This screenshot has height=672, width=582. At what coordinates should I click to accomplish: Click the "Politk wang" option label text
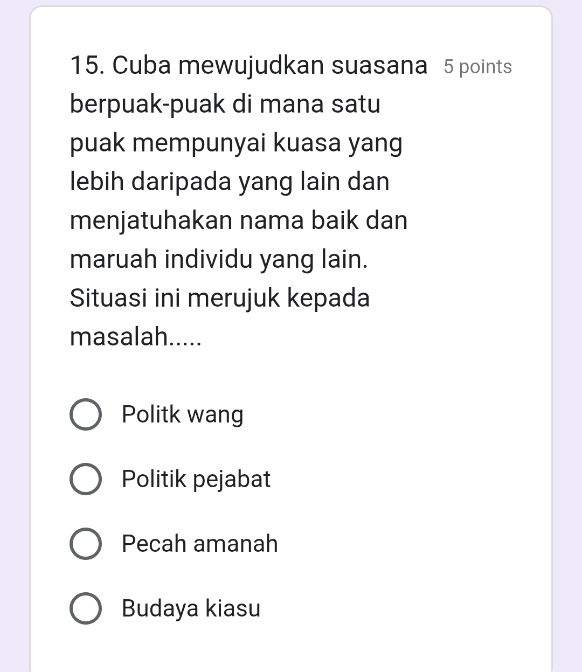[x=183, y=415]
